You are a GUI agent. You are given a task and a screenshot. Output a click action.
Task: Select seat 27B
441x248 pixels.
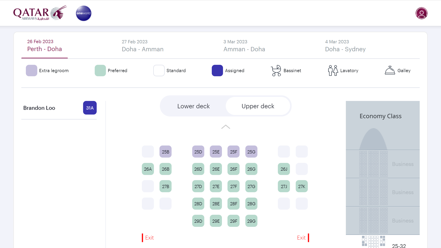(166, 186)
